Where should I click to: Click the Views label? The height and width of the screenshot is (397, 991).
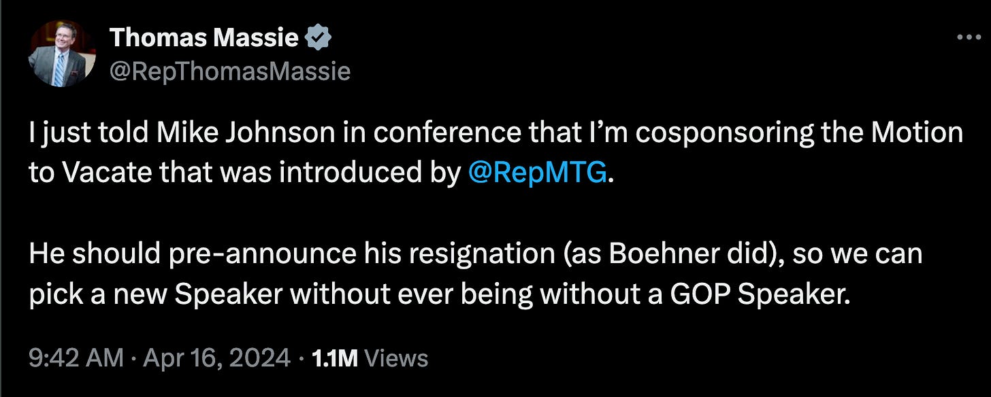pos(396,358)
